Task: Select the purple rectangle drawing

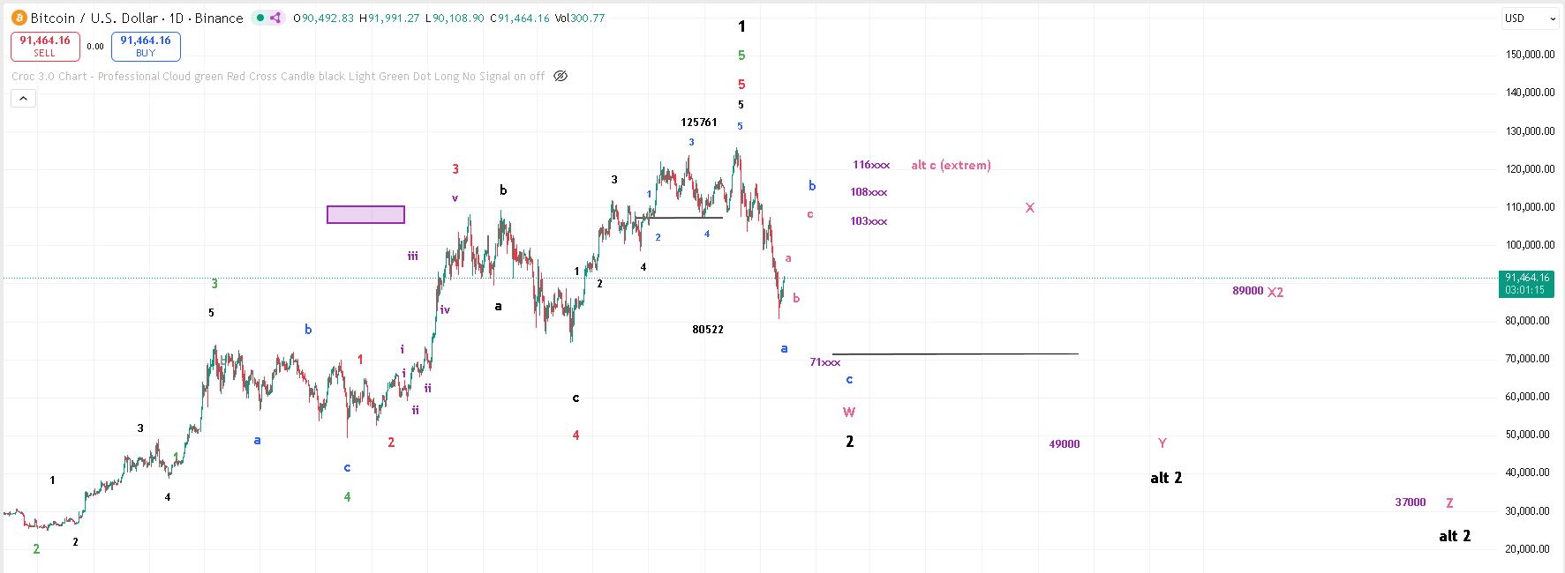Action: pos(365,214)
